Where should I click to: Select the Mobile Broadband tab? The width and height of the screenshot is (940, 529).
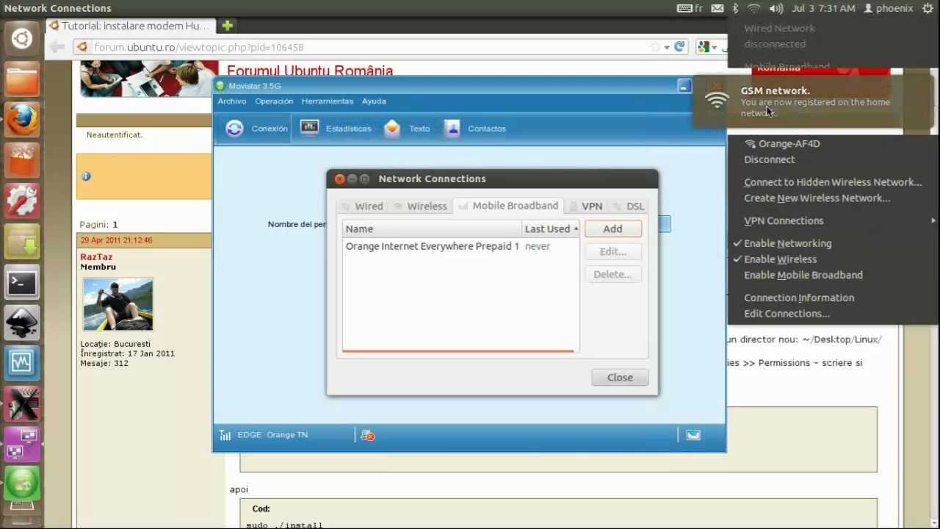pos(508,206)
